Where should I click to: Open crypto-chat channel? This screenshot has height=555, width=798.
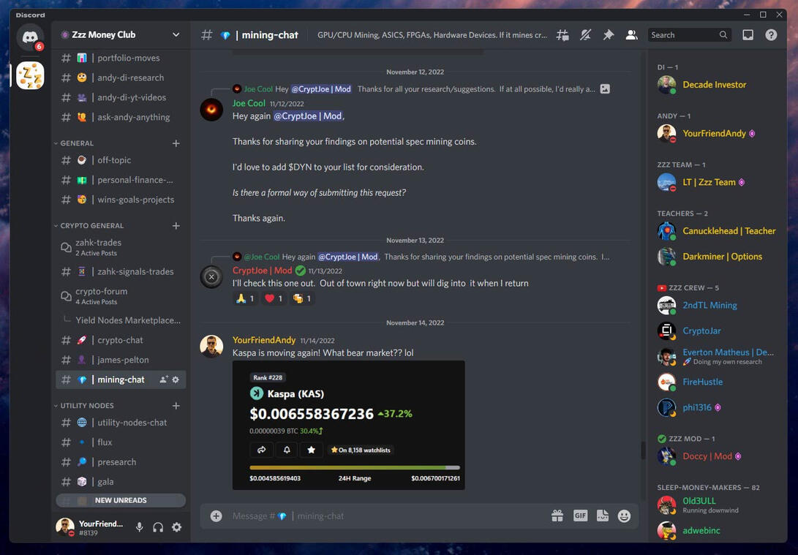(x=121, y=340)
